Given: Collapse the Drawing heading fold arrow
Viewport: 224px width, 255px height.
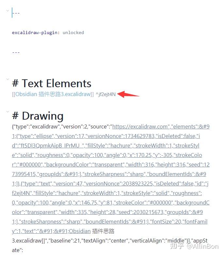Looking at the screenshot, I should pos(7,111).
